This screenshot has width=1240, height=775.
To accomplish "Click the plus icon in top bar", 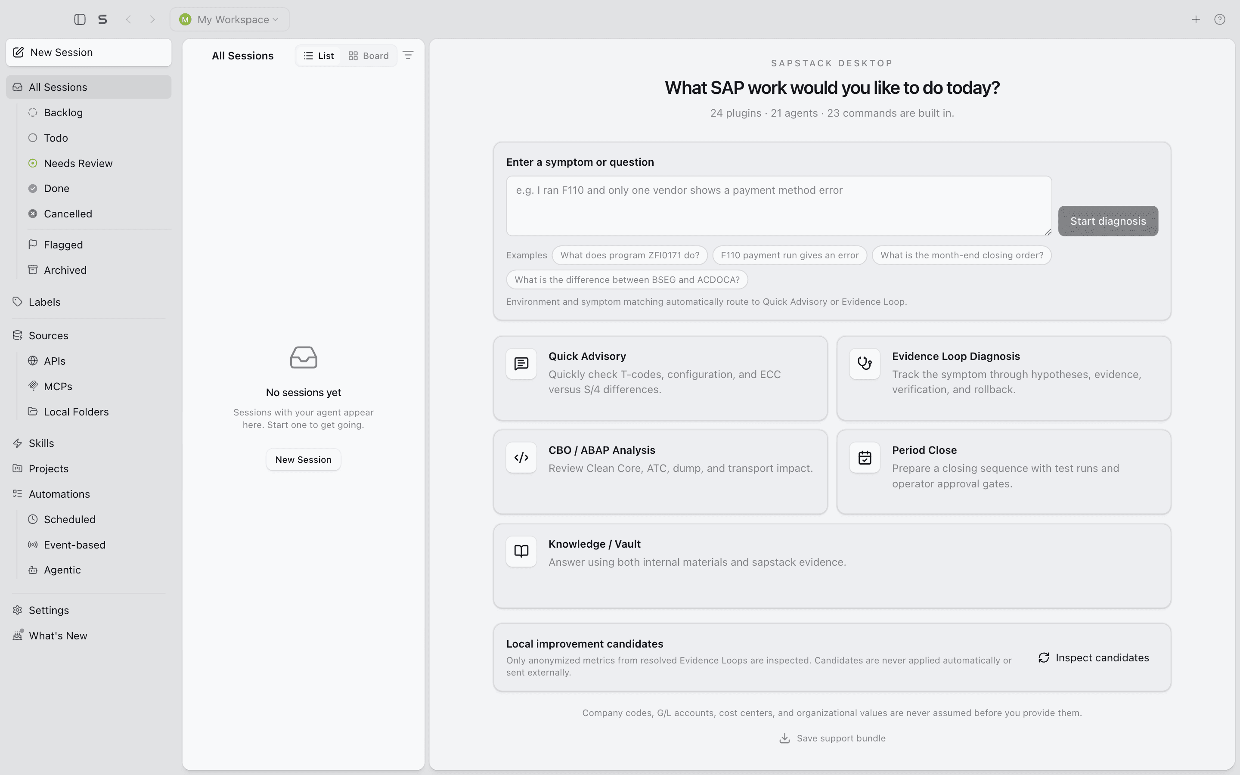I will click(1195, 19).
